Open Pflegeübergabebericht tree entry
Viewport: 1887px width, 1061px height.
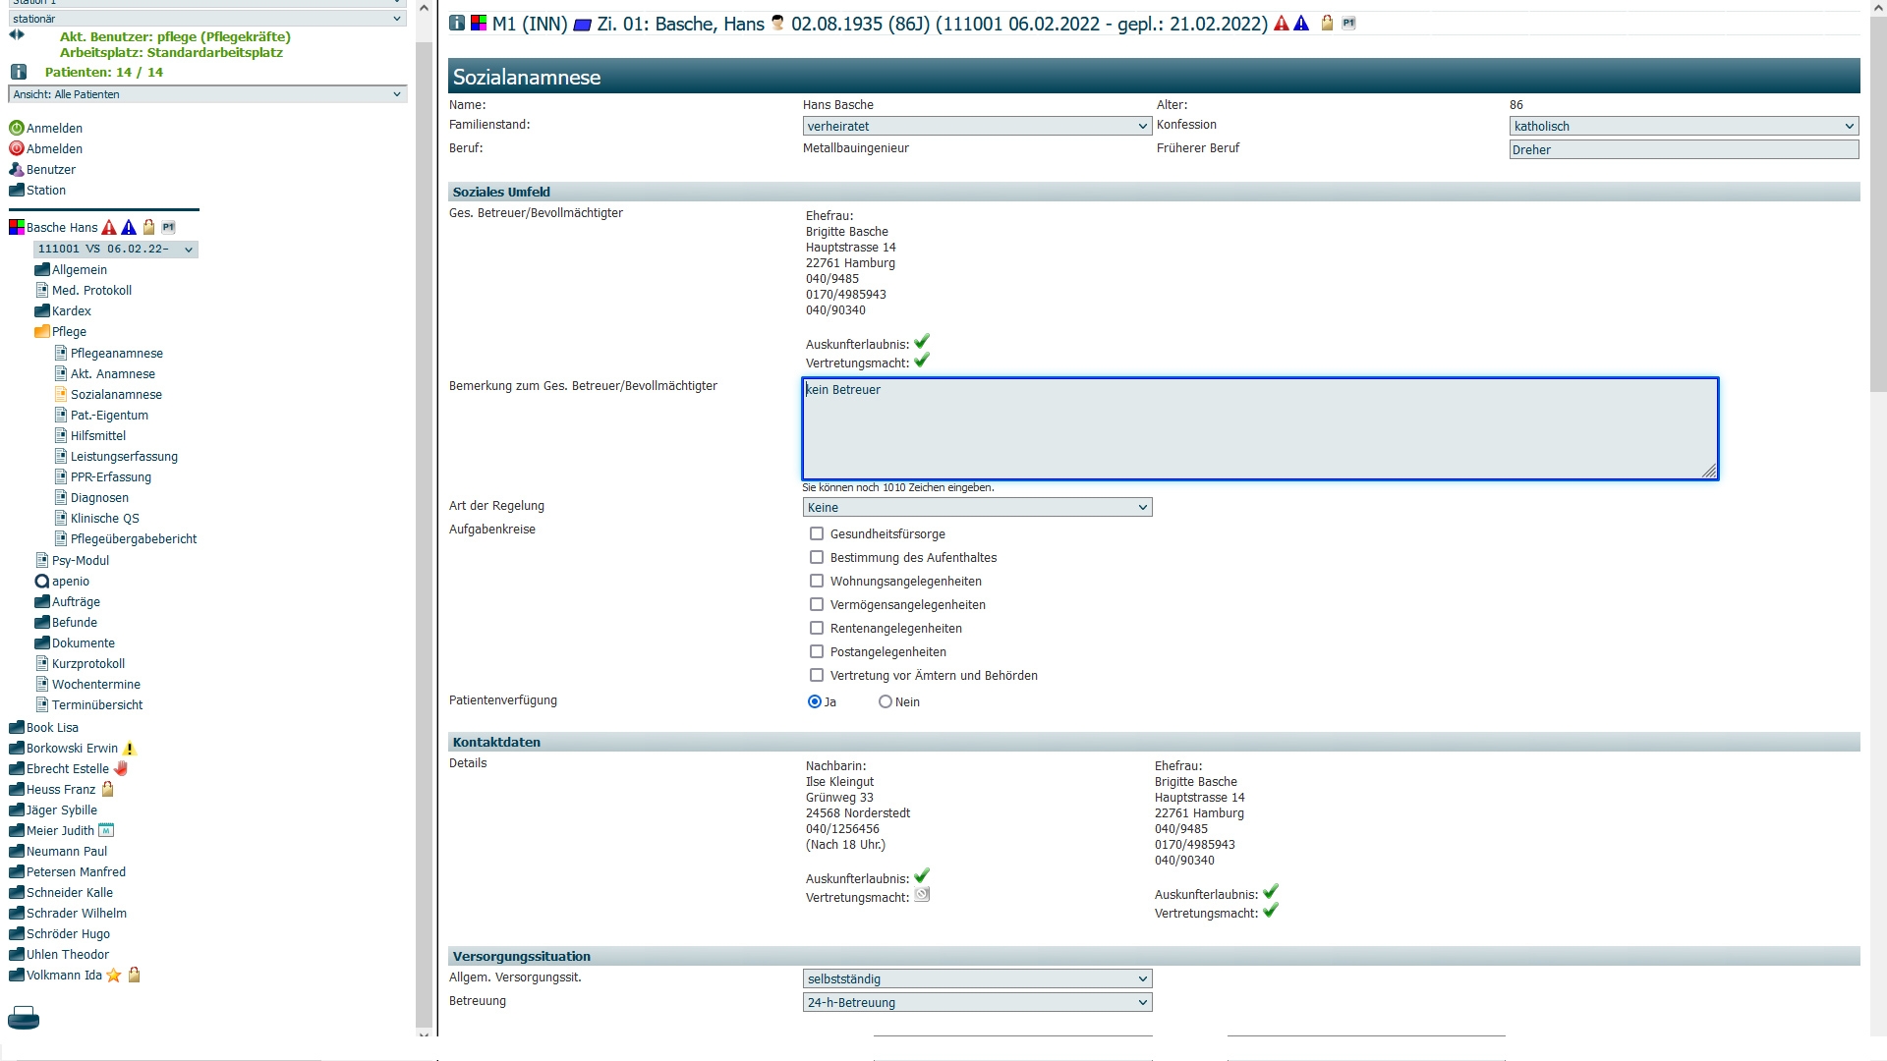(133, 539)
